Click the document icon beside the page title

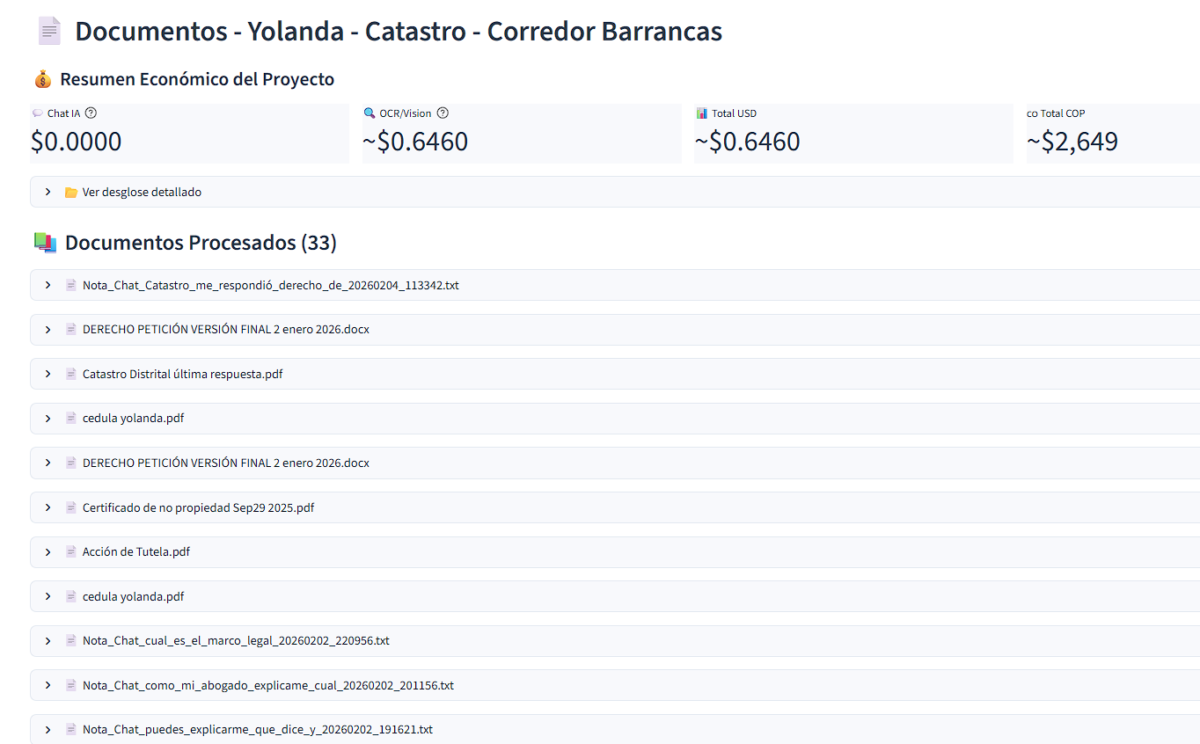click(49, 32)
